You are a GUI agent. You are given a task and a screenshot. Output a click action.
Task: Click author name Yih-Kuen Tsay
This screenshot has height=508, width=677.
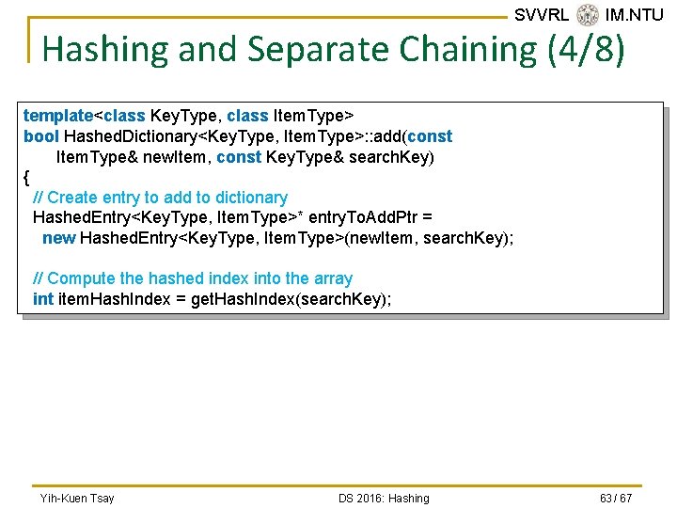coord(77,499)
